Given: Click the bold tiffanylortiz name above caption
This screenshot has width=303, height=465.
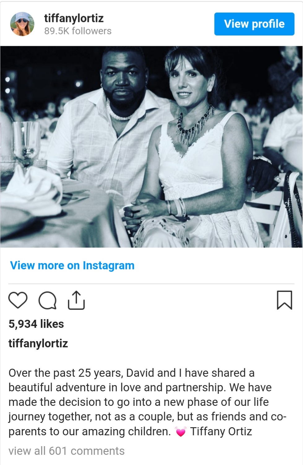Looking at the screenshot, I should tap(38, 343).
